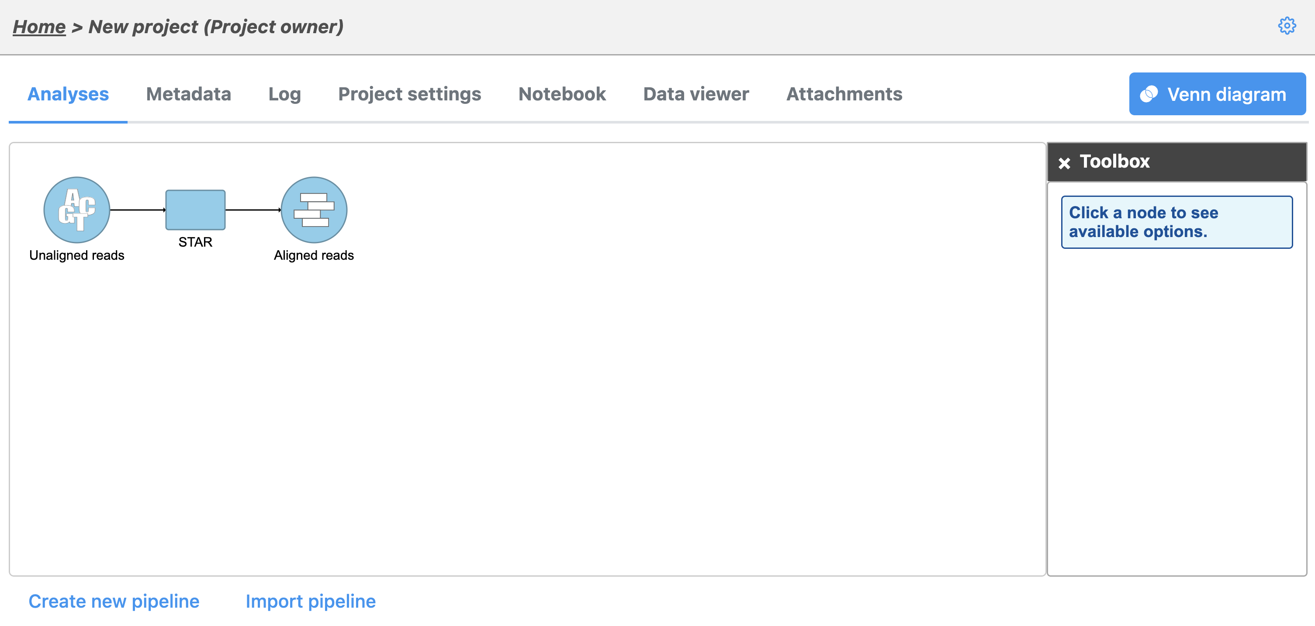Screen dimensions: 1315x626
Task: Select the STAR task node
Action: tap(195, 210)
